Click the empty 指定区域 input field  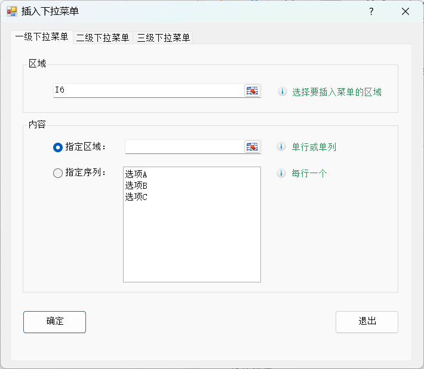(x=185, y=147)
